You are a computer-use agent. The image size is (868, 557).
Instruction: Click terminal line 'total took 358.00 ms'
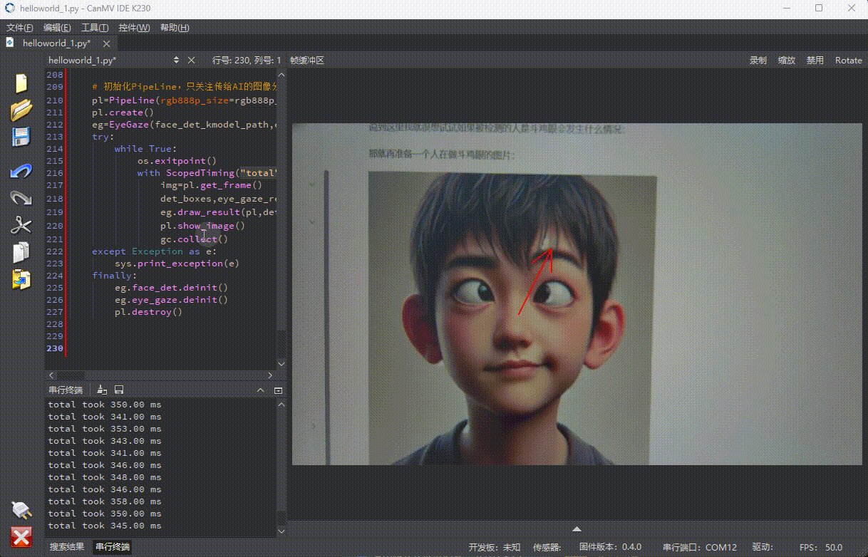pos(105,501)
